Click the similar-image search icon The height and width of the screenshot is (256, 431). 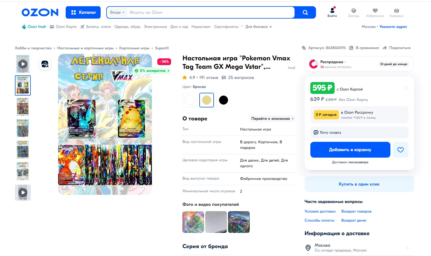click(x=45, y=64)
